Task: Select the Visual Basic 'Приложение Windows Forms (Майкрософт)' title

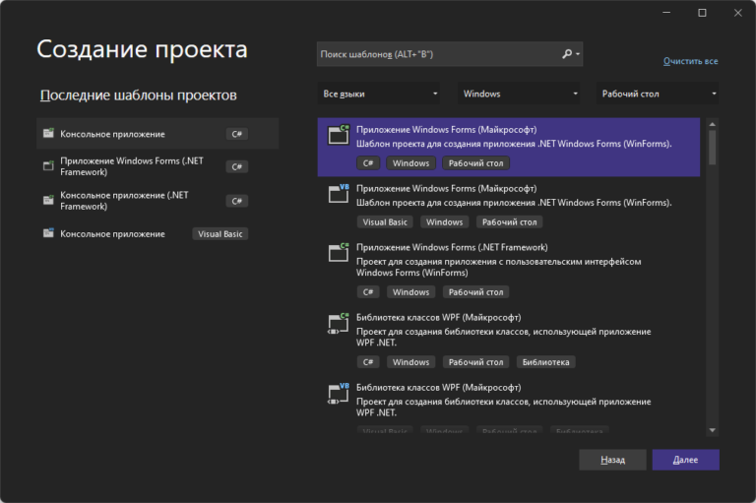Action: 447,188
